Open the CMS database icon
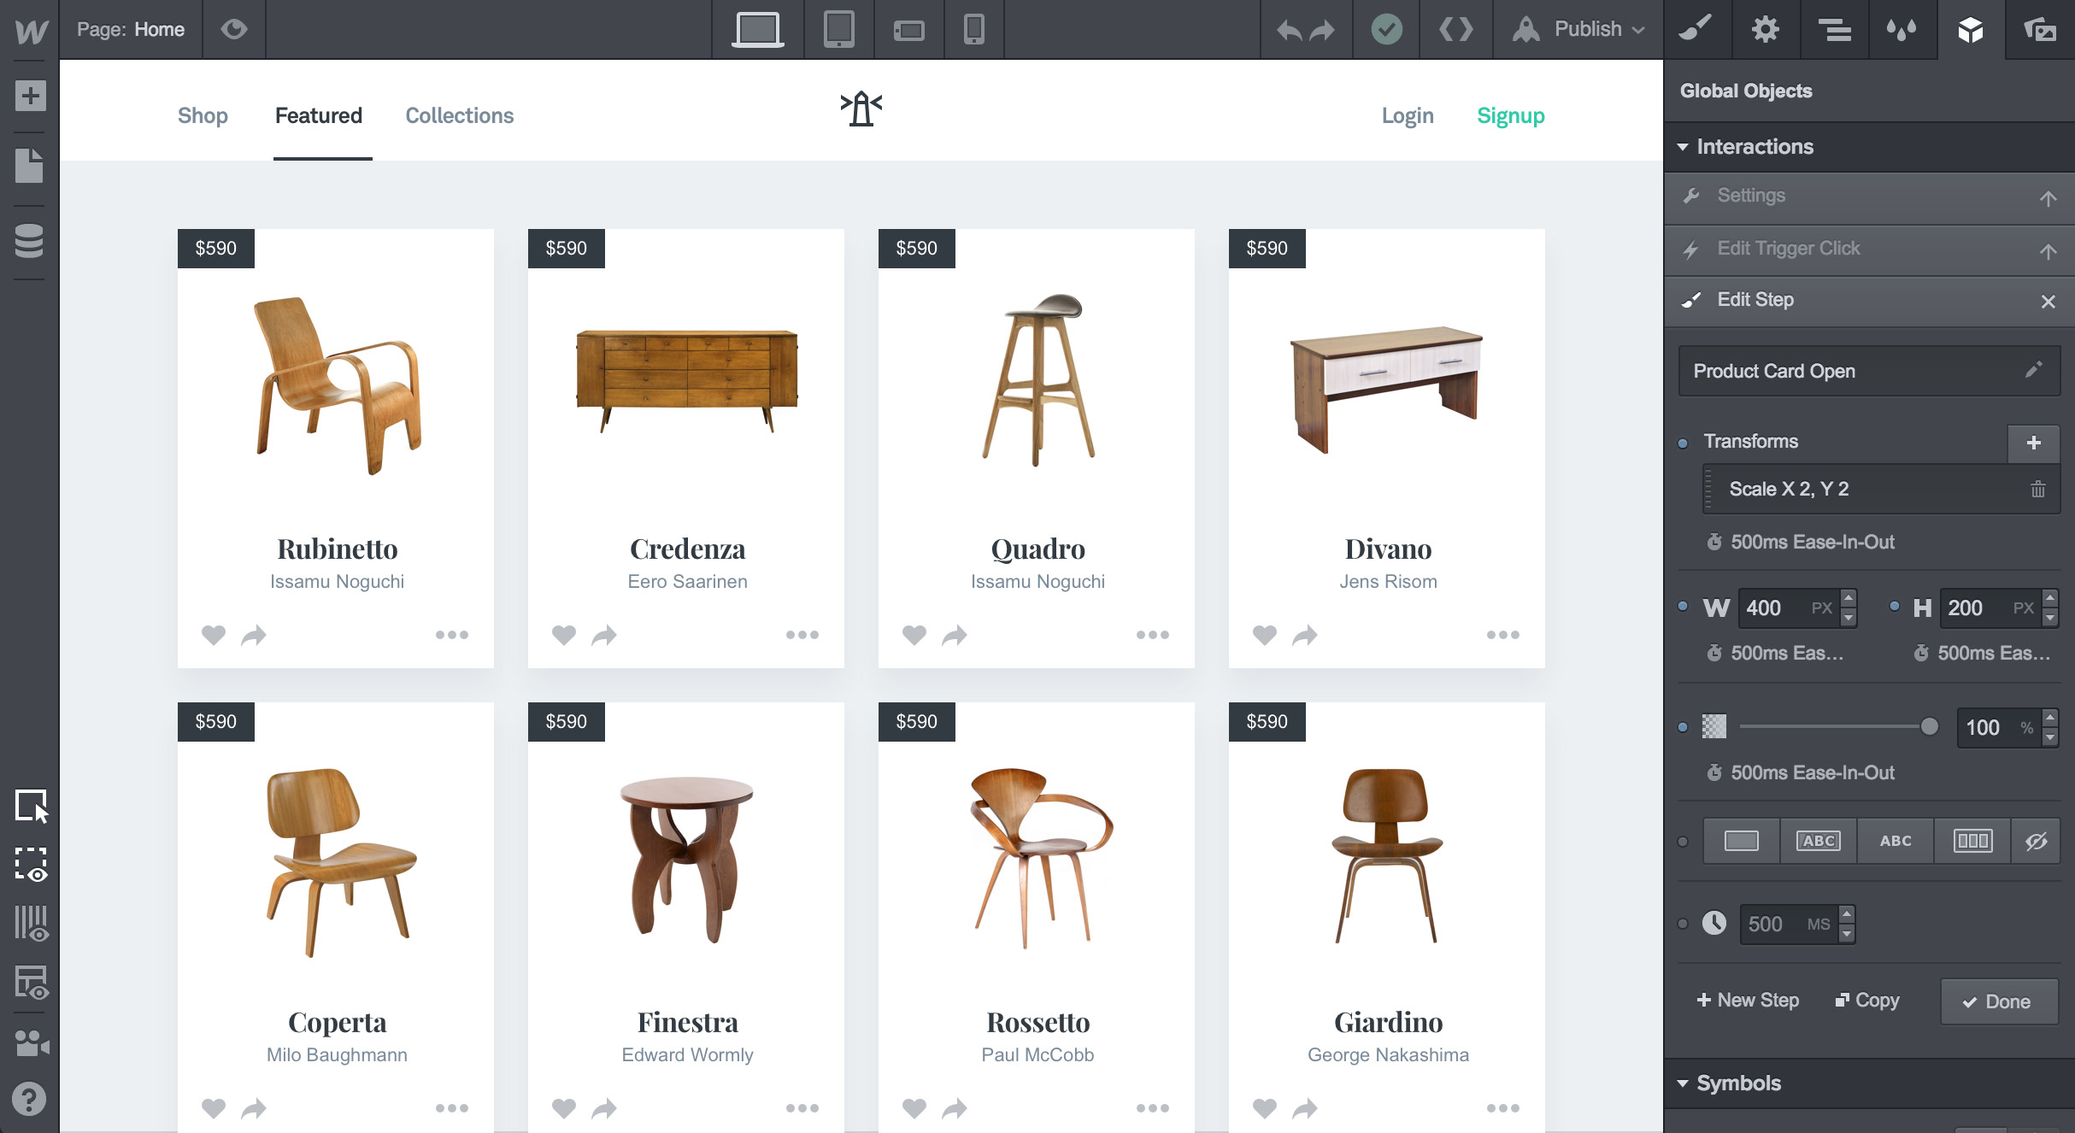The height and width of the screenshot is (1133, 2075). [x=30, y=241]
